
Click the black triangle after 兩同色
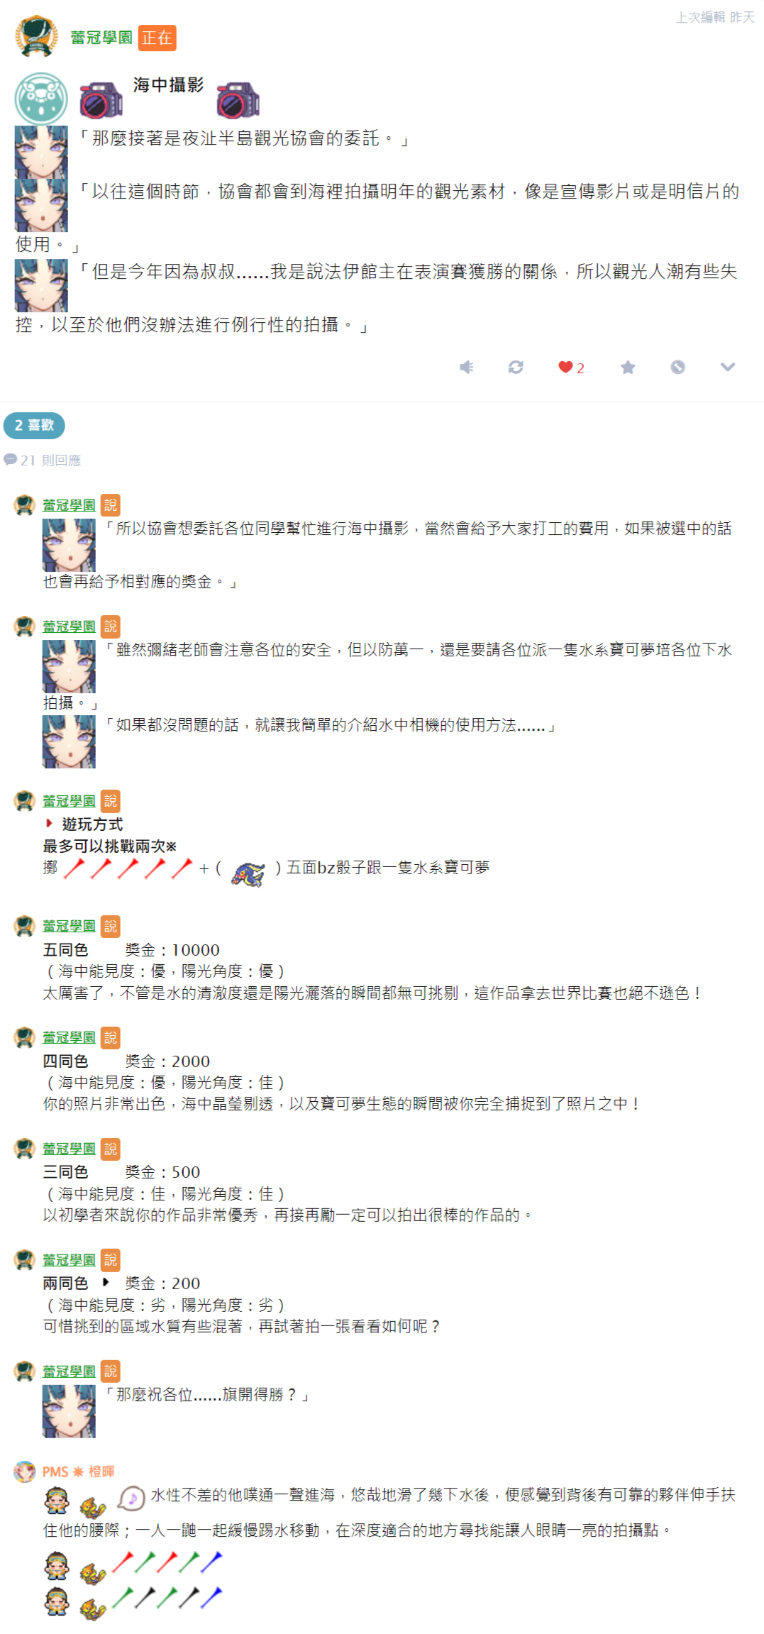click(x=106, y=1282)
